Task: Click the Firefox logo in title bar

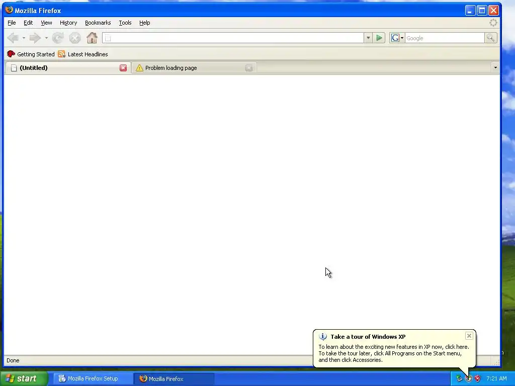Action: pyautogui.click(x=9, y=10)
